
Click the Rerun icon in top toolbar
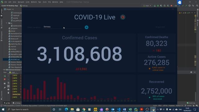tap(155, 6)
